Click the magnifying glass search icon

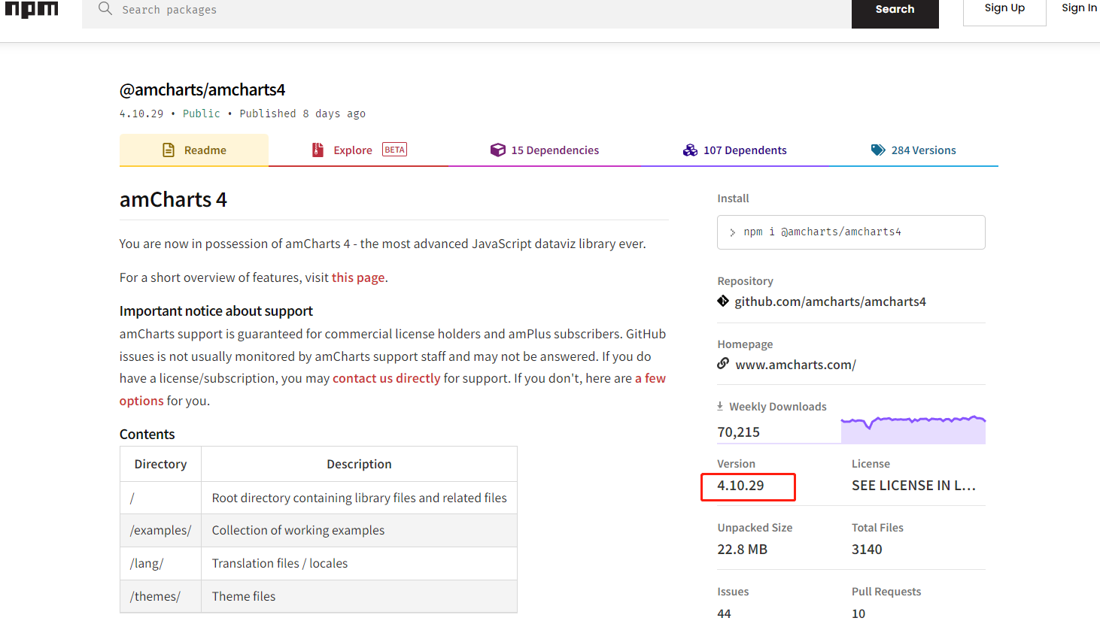pos(105,10)
